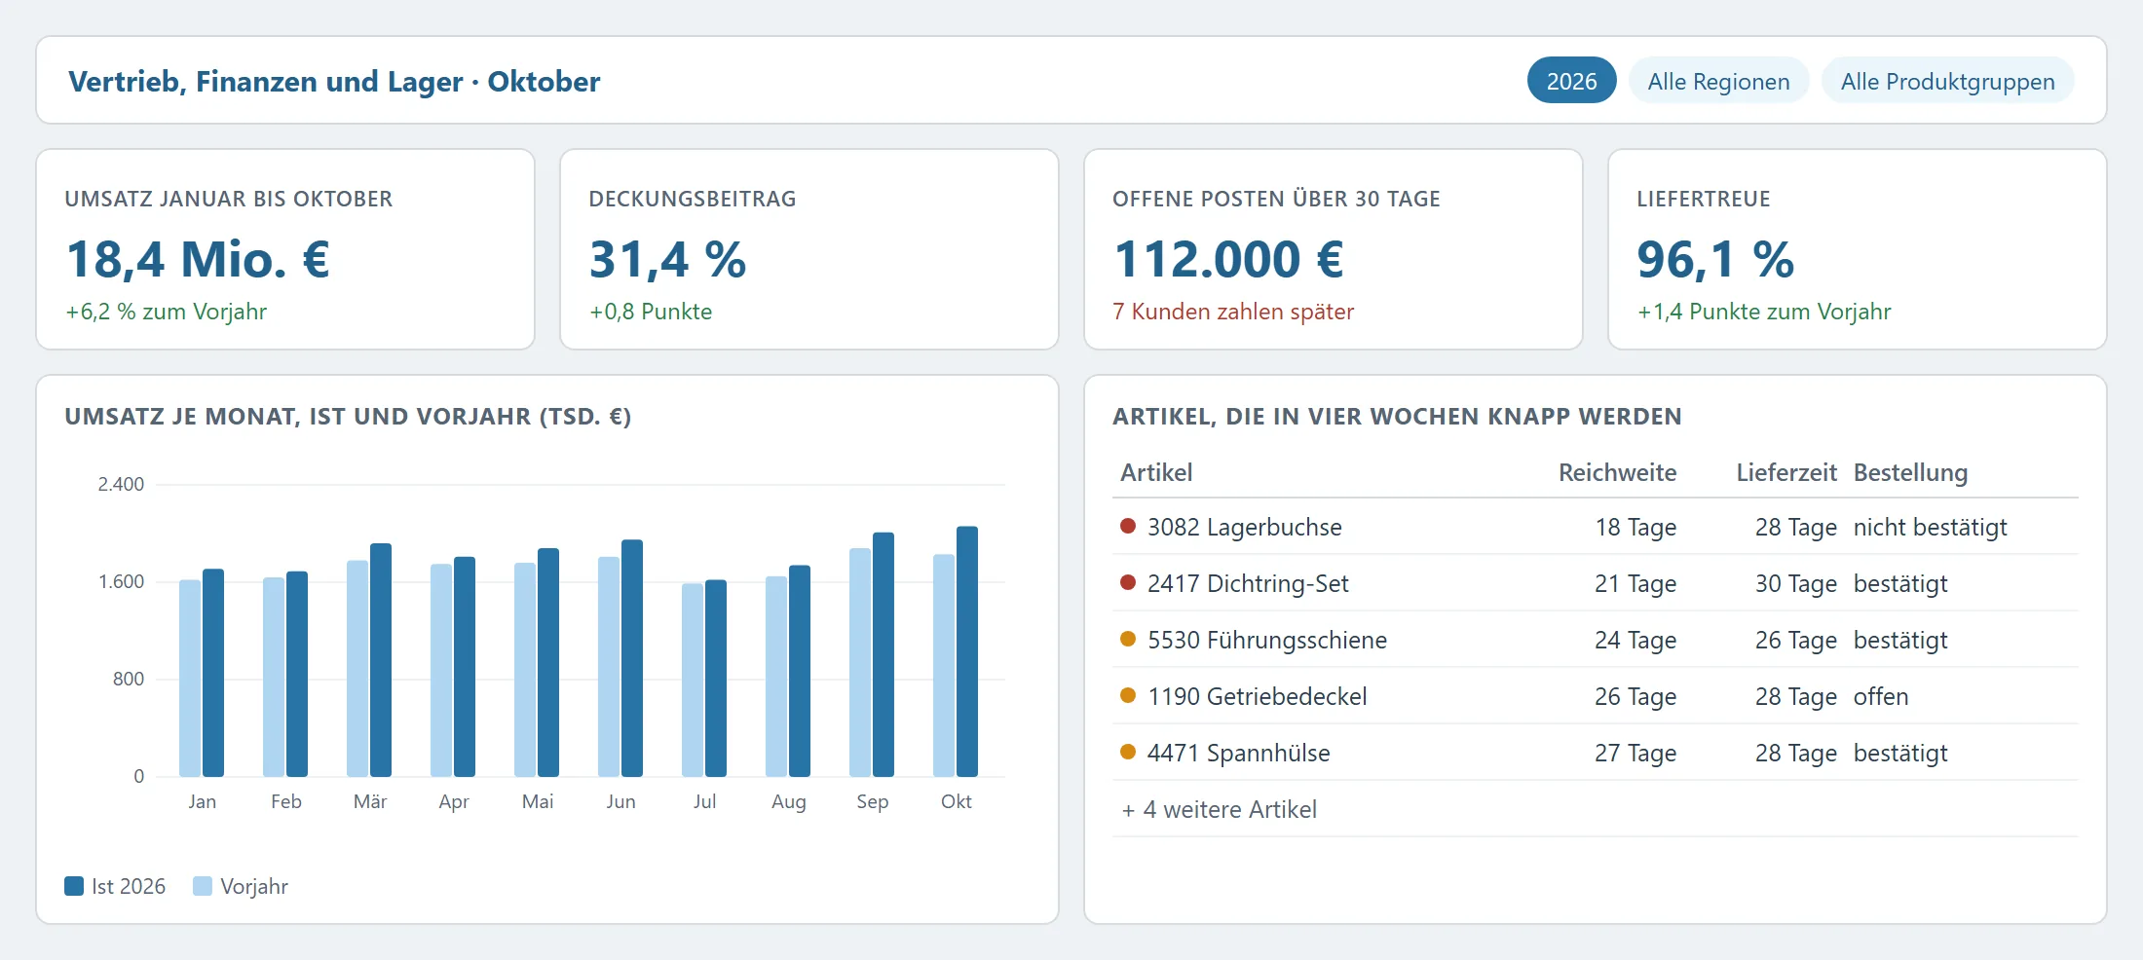The image size is (2143, 960).
Task: Select the 1190 Getriebedeckel article name
Action: (1257, 696)
